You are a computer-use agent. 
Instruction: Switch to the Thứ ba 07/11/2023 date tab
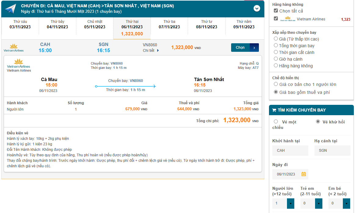[x=169, y=24]
